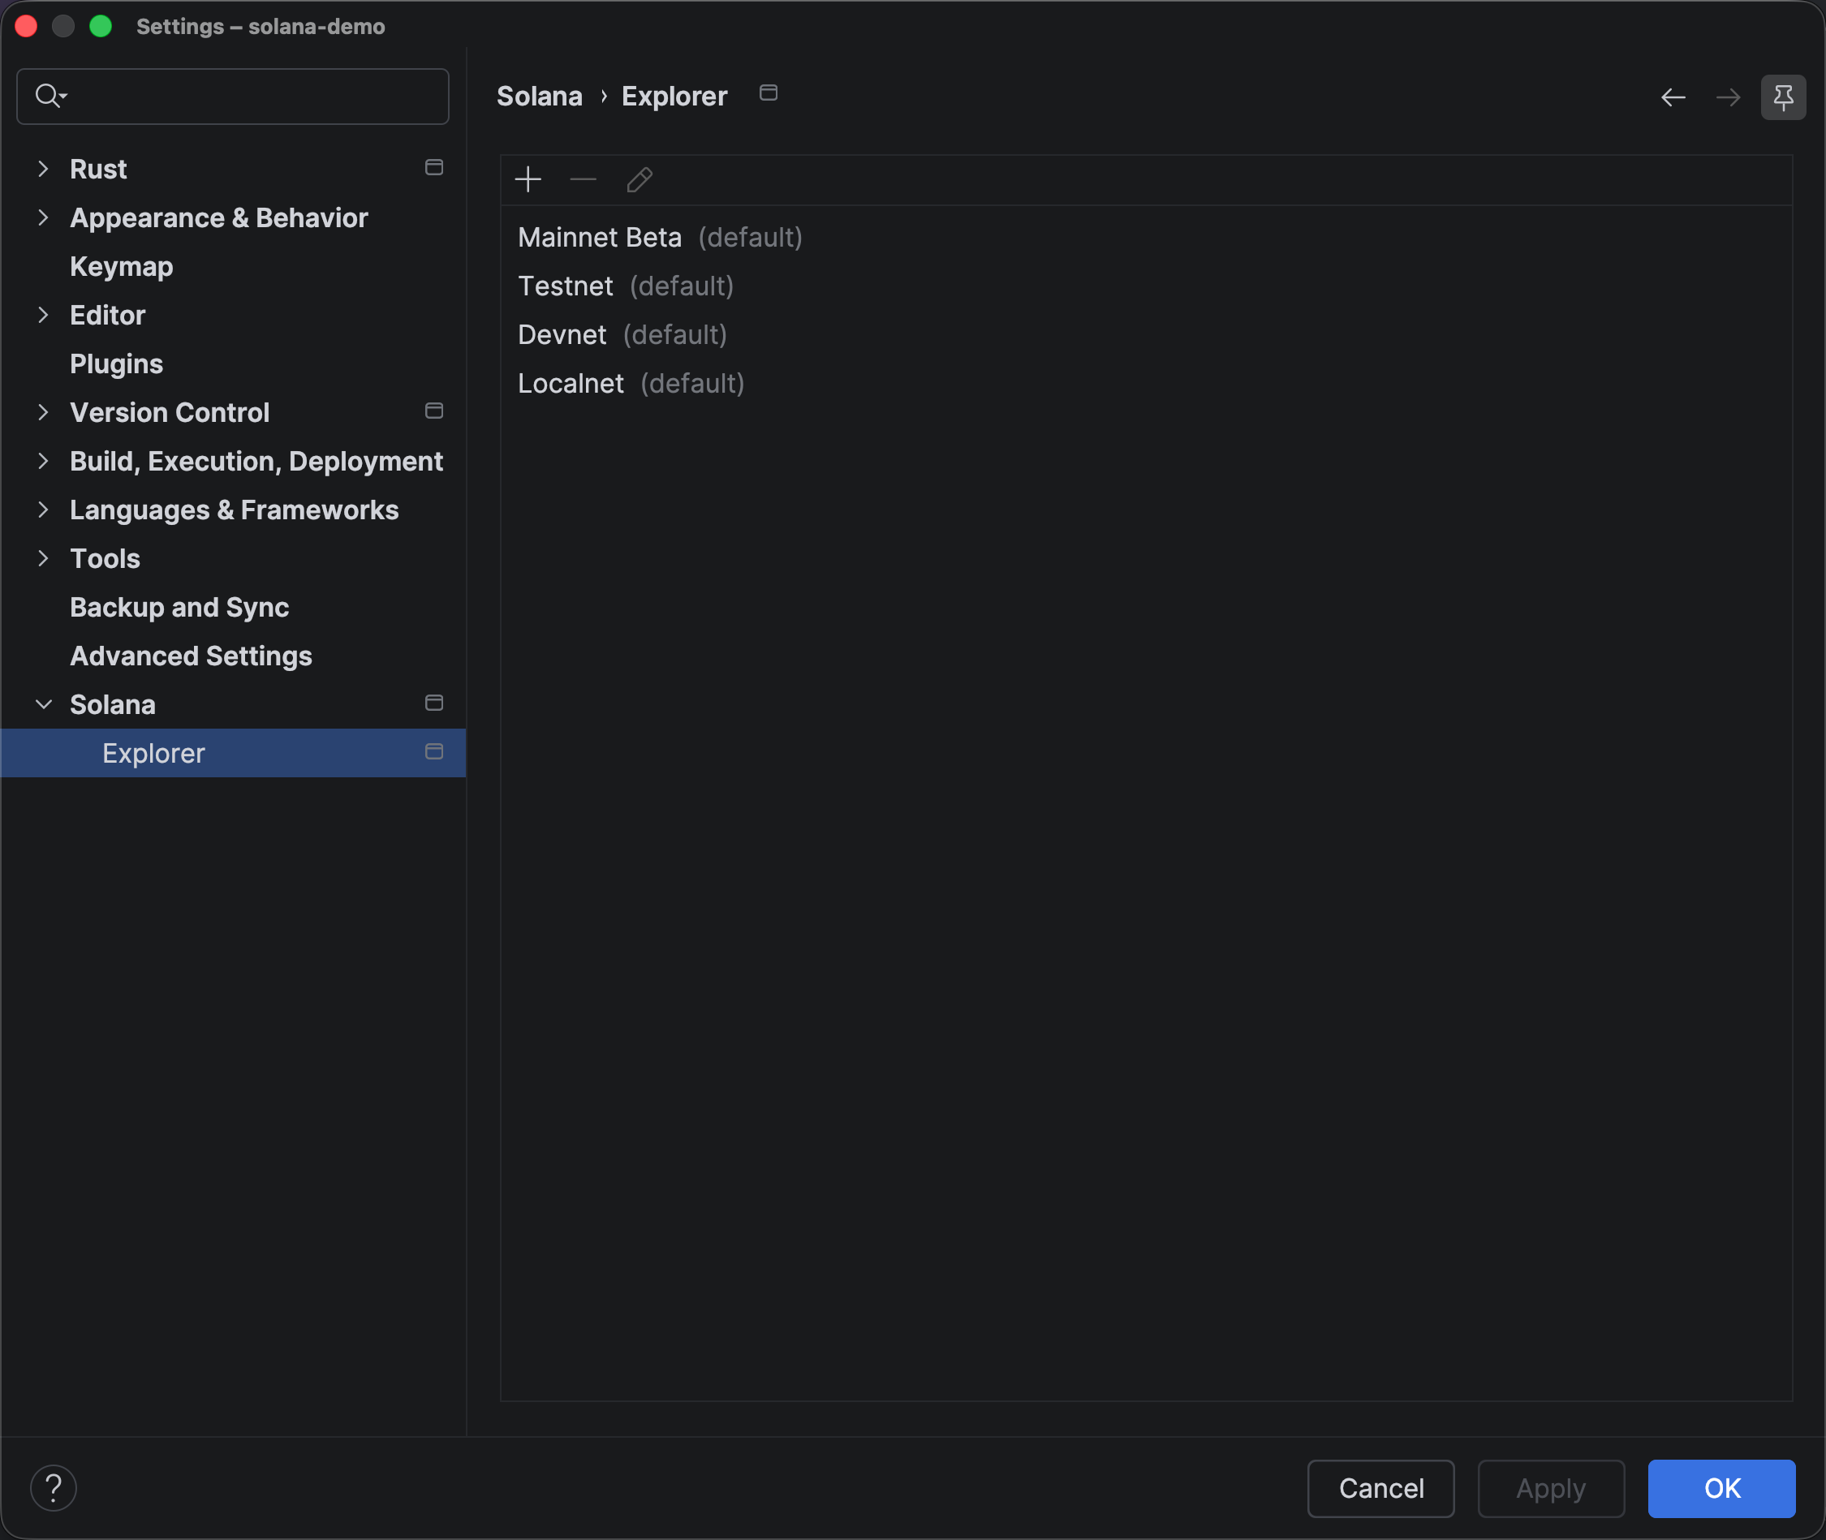Click the Apply button
The image size is (1826, 1540).
(x=1551, y=1489)
